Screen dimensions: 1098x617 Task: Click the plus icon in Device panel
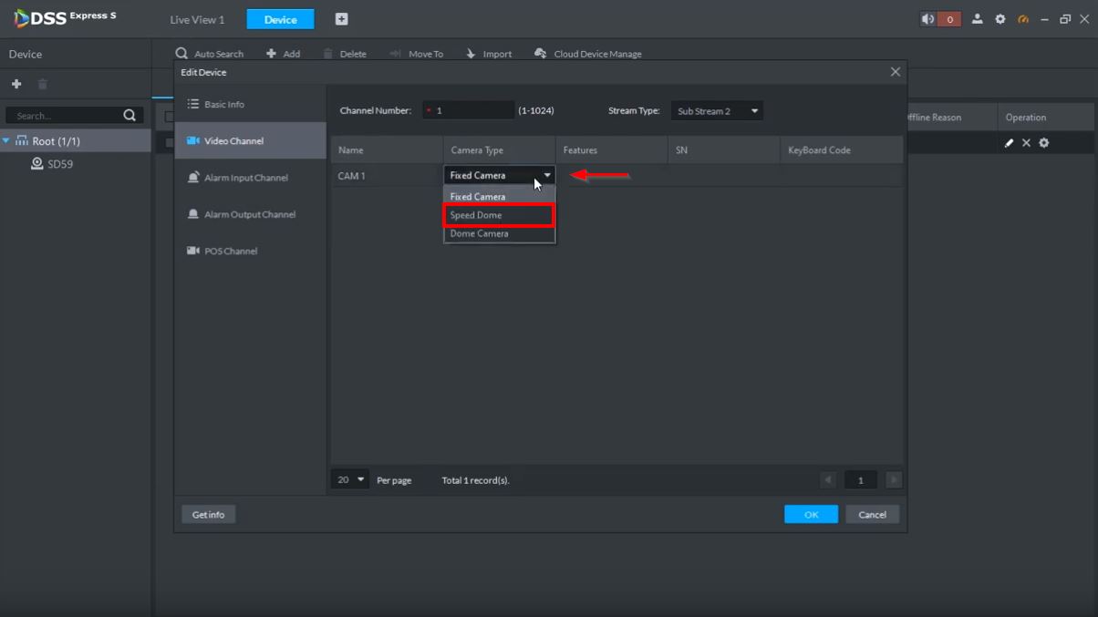[16, 85]
